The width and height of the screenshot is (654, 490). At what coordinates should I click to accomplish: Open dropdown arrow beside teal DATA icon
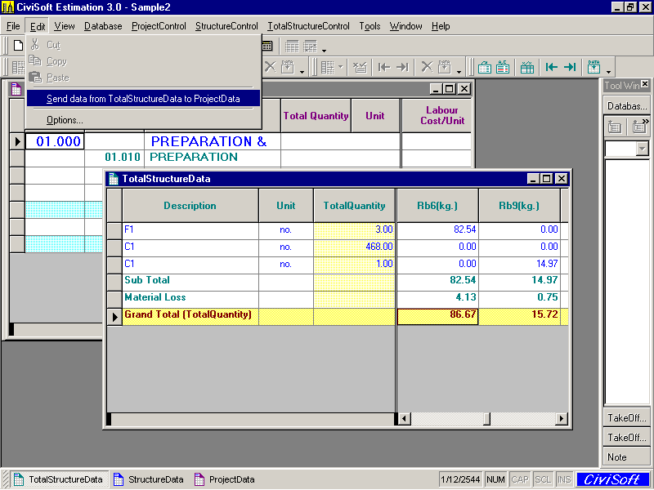[608, 72]
